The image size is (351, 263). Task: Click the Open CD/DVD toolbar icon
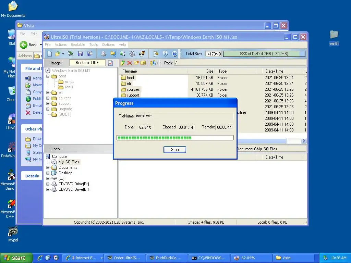point(71,54)
